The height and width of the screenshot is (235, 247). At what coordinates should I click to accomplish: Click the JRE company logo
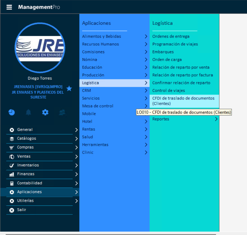(40, 48)
